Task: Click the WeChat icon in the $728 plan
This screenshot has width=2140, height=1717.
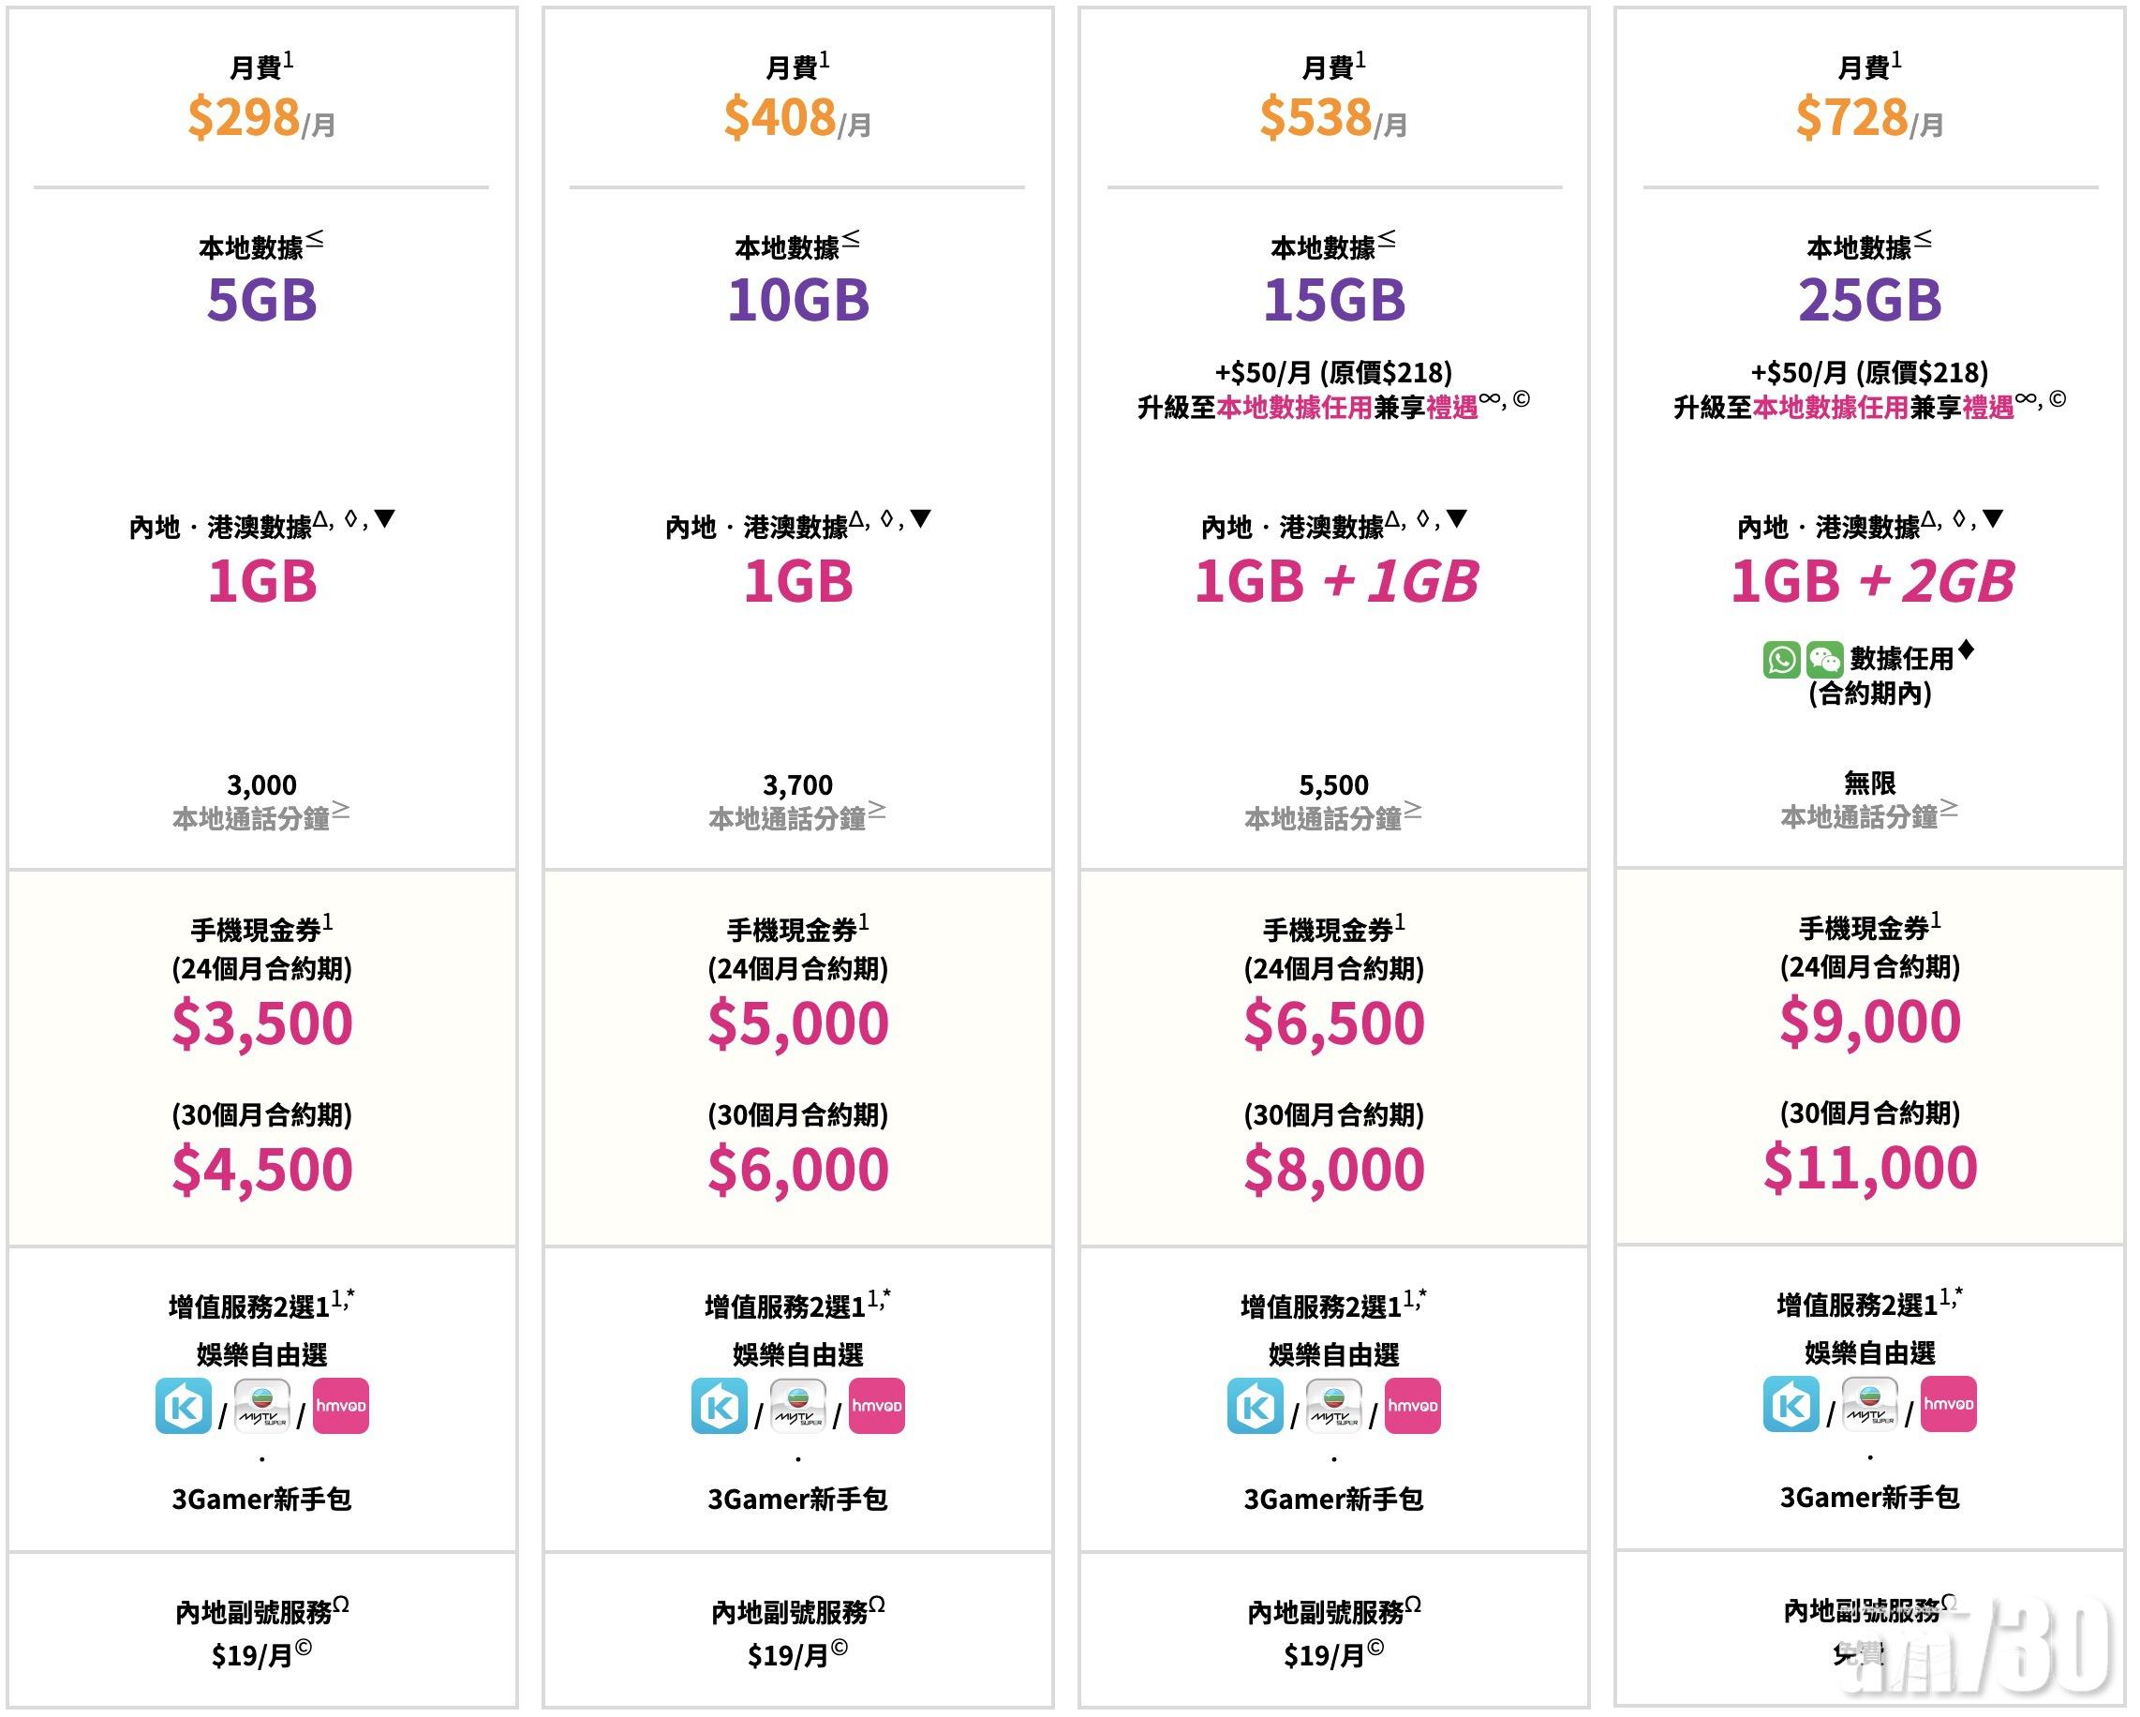Action: click(x=1824, y=661)
